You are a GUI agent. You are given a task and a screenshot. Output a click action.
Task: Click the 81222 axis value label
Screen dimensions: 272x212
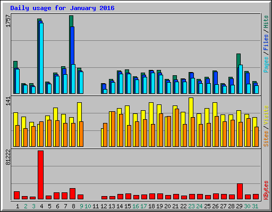click(8, 157)
